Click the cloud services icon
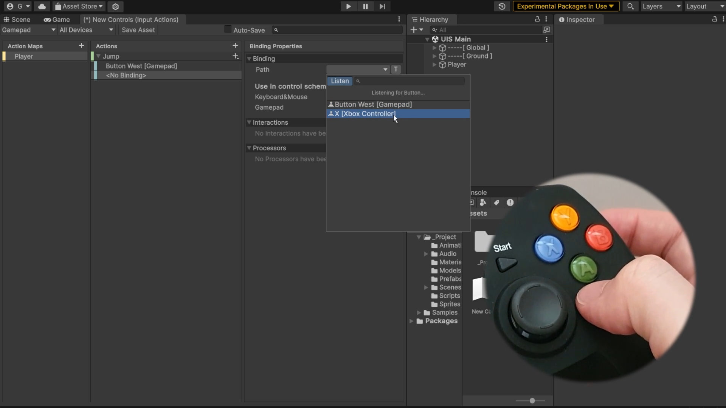This screenshot has height=408, width=726. coord(42,6)
